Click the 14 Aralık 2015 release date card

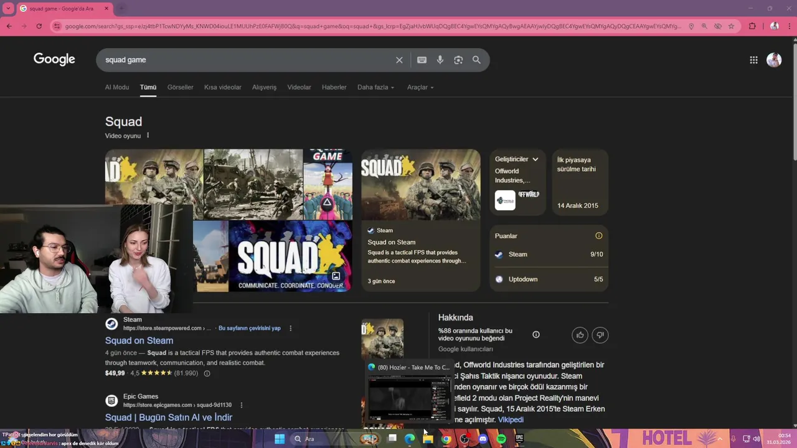tap(580, 181)
